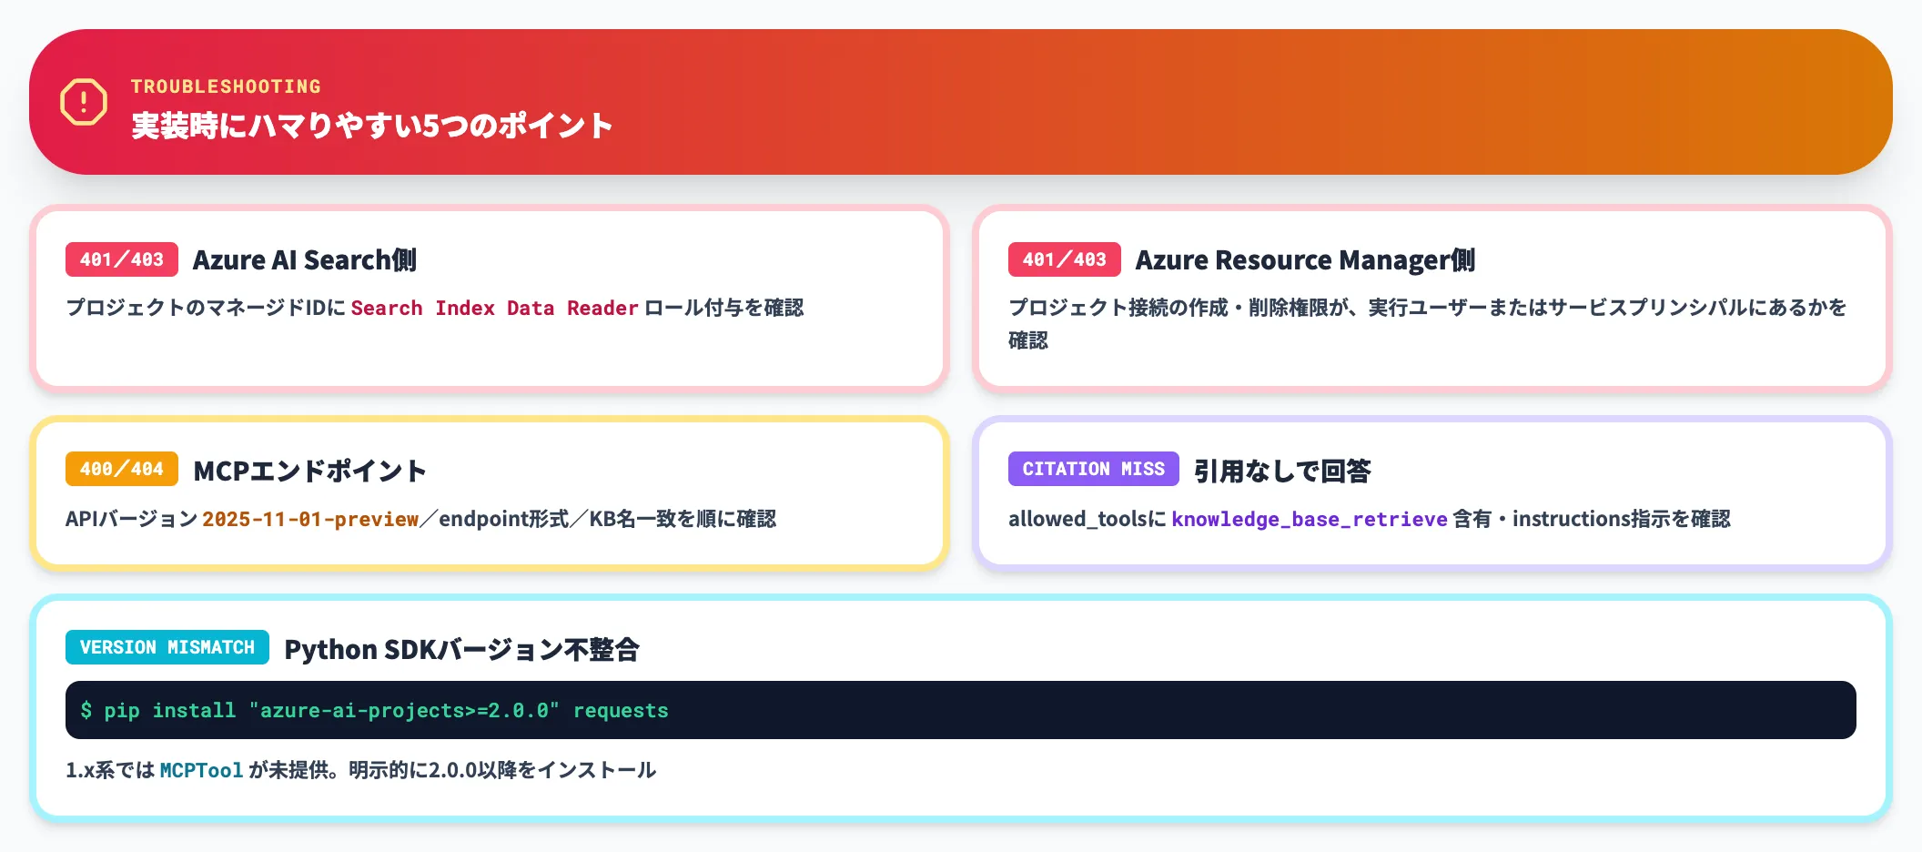Select the Azure Resource Manager側 heading
The image size is (1922, 852).
pyautogui.click(x=1304, y=260)
